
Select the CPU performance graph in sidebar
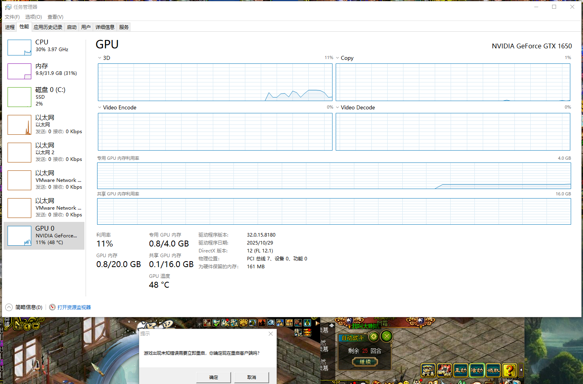pos(44,48)
